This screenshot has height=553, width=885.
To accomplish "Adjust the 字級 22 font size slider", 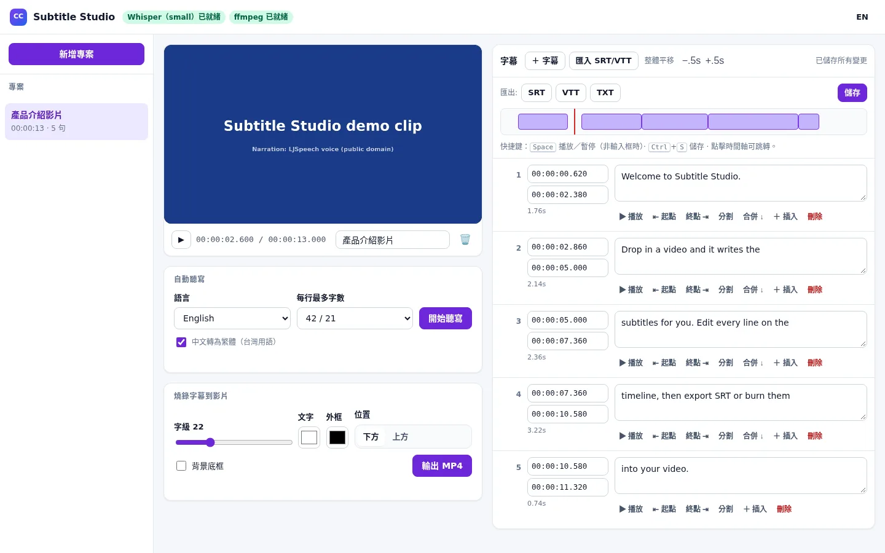I will (x=234, y=442).
